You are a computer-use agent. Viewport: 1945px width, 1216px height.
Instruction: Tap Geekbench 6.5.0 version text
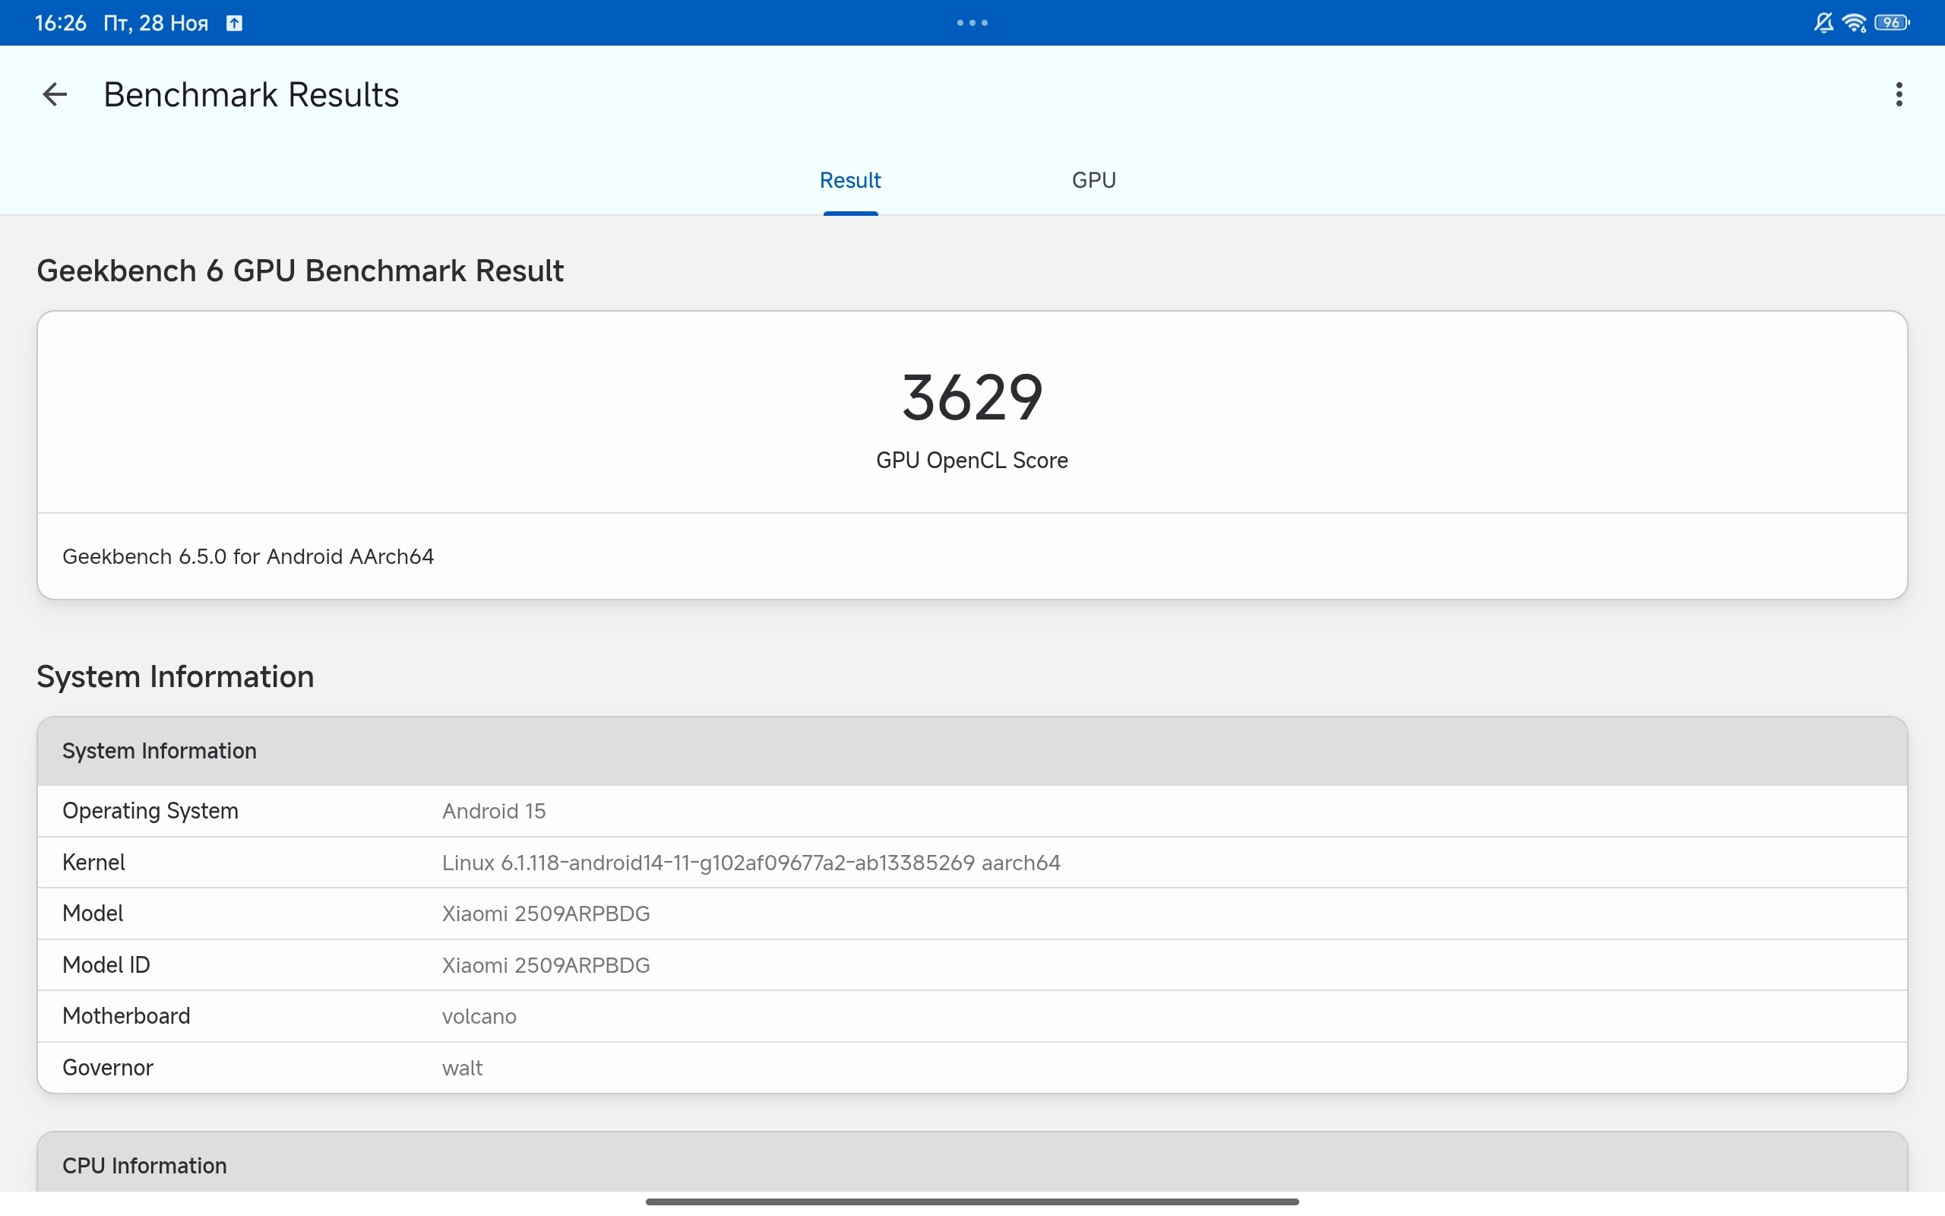tap(248, 556)
